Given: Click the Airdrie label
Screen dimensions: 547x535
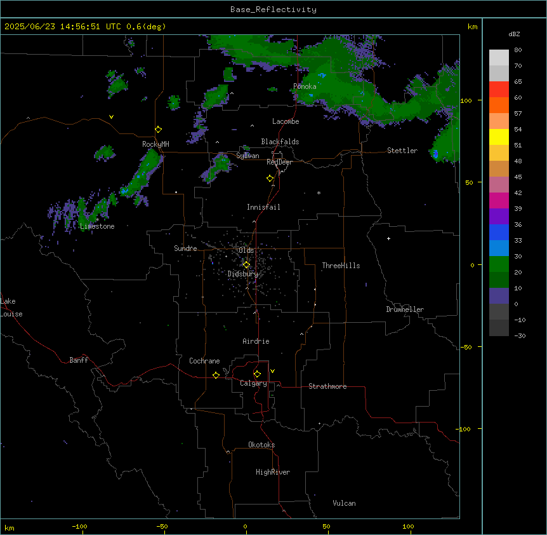Looking at the screenshot, I should coord(256,341).
